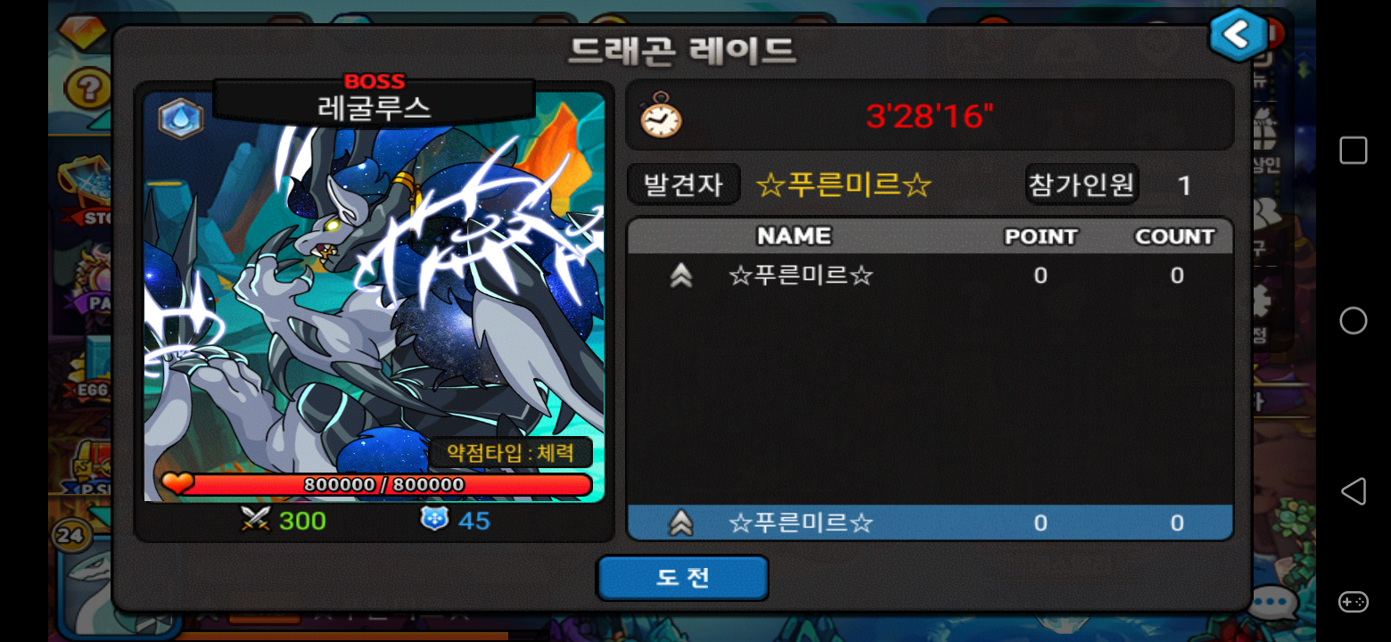This screenshot has width=1391, height=642.
Task: Click the 레굴루스 boss portrait image
Action: tap(374, 297)
